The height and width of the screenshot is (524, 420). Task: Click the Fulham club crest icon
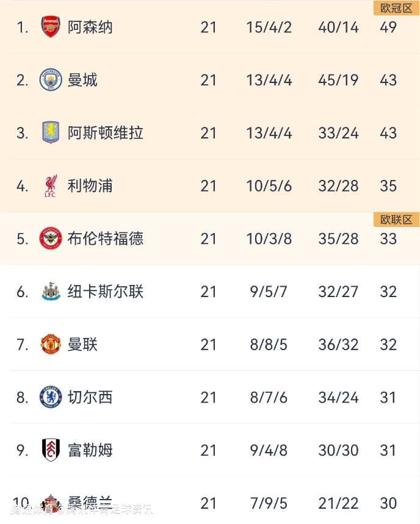click(51, 450)
